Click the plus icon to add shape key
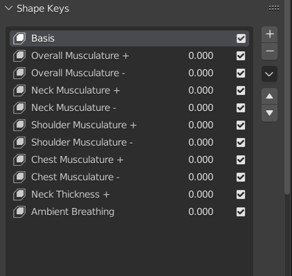Viewport: 292px width, 276px height. pos(269,34)
